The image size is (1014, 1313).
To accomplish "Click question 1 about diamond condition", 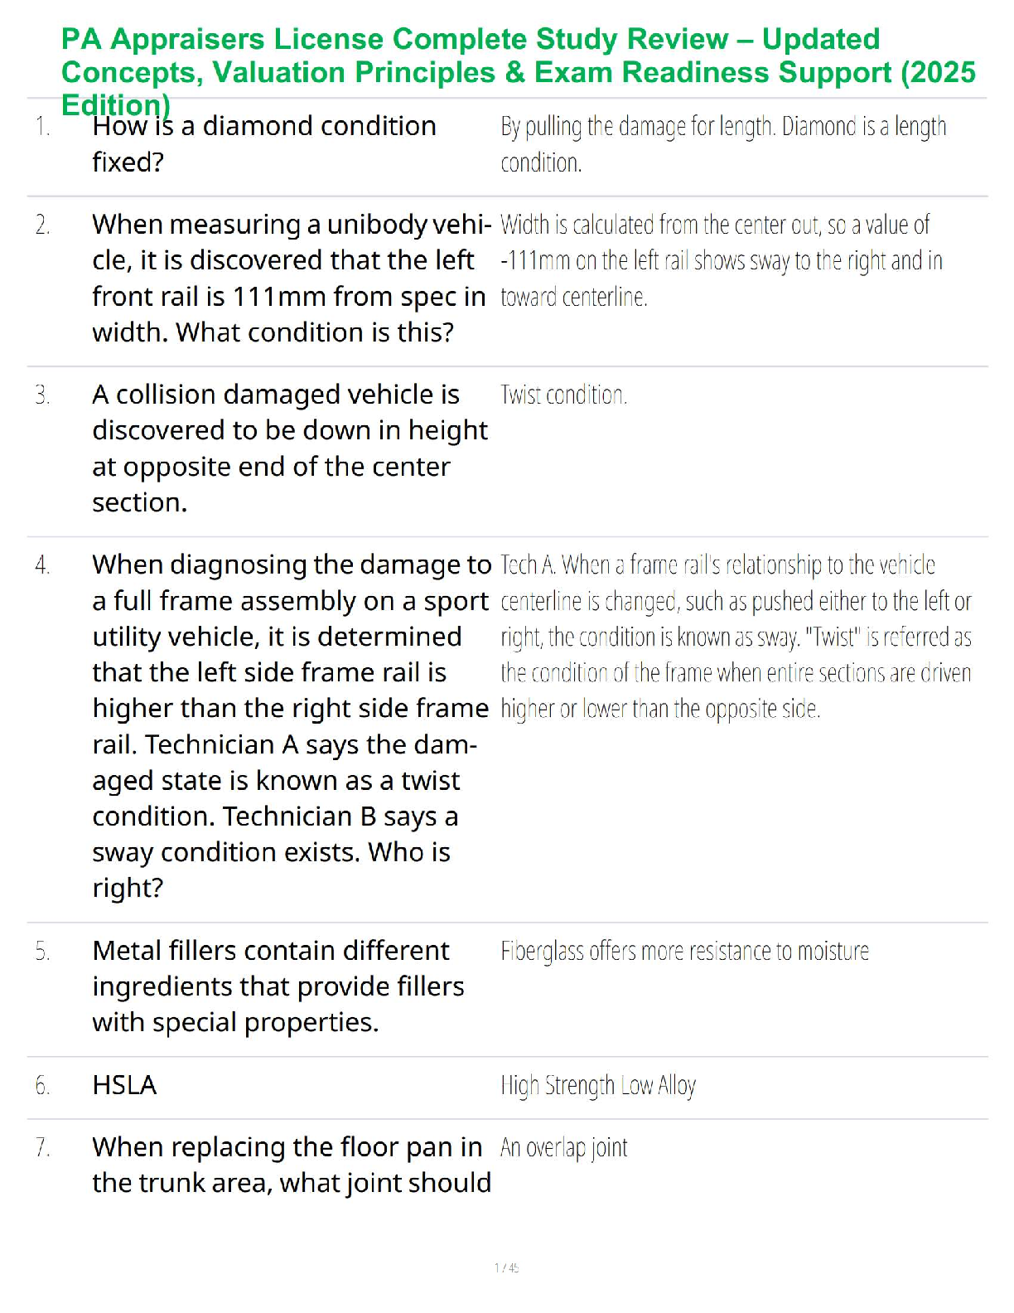I will pyautogui.click(x=263, y=144).
